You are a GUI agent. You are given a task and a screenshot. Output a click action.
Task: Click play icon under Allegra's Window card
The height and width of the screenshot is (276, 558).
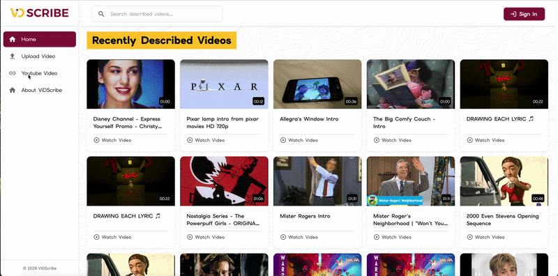(283, 140)
